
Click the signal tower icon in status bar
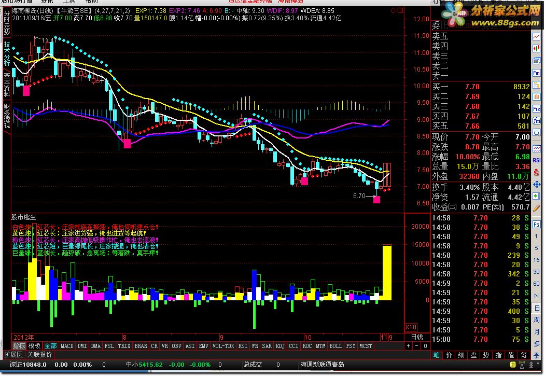pyautogui.click(x=521, y=365)
